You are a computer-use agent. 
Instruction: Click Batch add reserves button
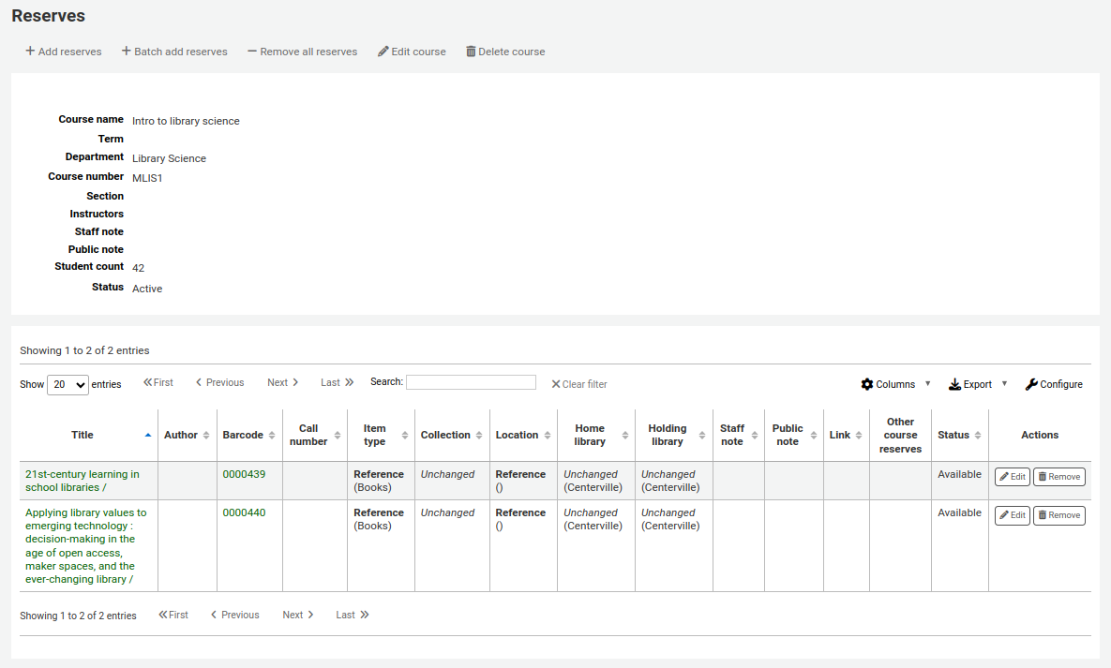174,52
